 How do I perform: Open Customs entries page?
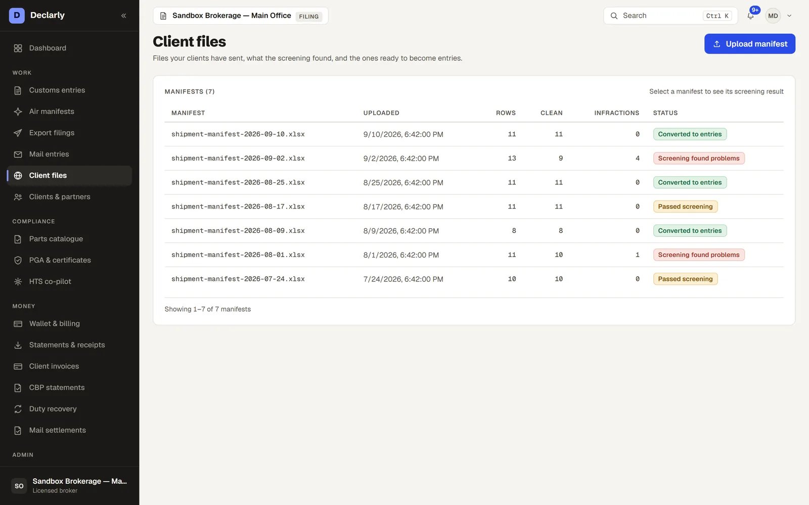point(69,90)
